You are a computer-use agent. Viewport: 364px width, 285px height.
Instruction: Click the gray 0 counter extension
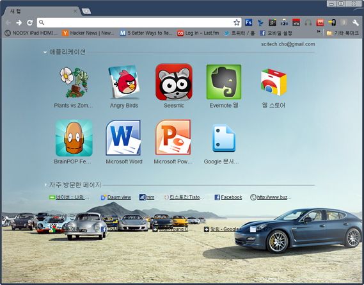[x=344, y=22]
